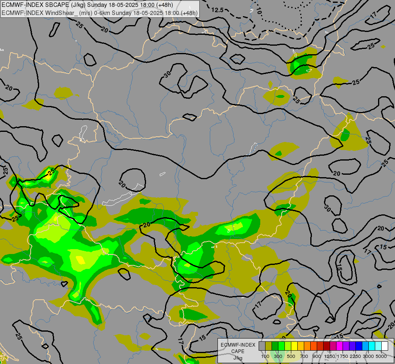Screen dimensions: 395x364
Task: Click the cyan swatch right of 3000
Action: point(372,346)
